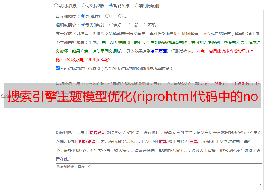Viewport: 265px width, 191px height.
Task: Click the green 请使用同义词版 warning text
Action: (108, 51)
